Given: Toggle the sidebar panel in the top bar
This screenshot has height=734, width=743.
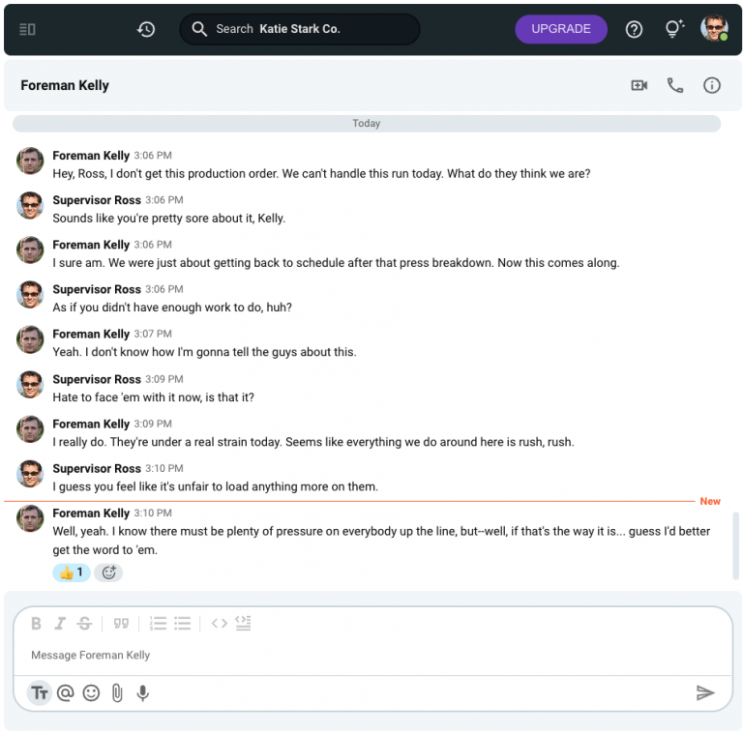Looking at the screenshot, I should point(27,29).
